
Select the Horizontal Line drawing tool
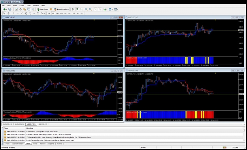pos(18,13)
